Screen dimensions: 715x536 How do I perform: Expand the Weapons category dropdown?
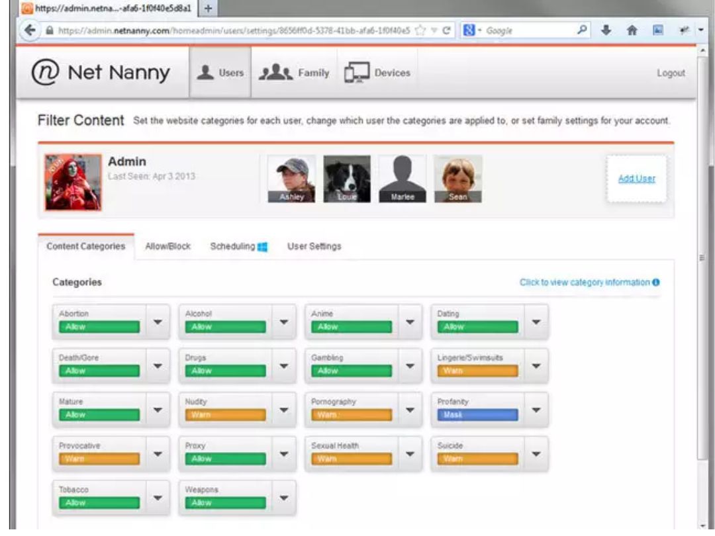(284, 498)
